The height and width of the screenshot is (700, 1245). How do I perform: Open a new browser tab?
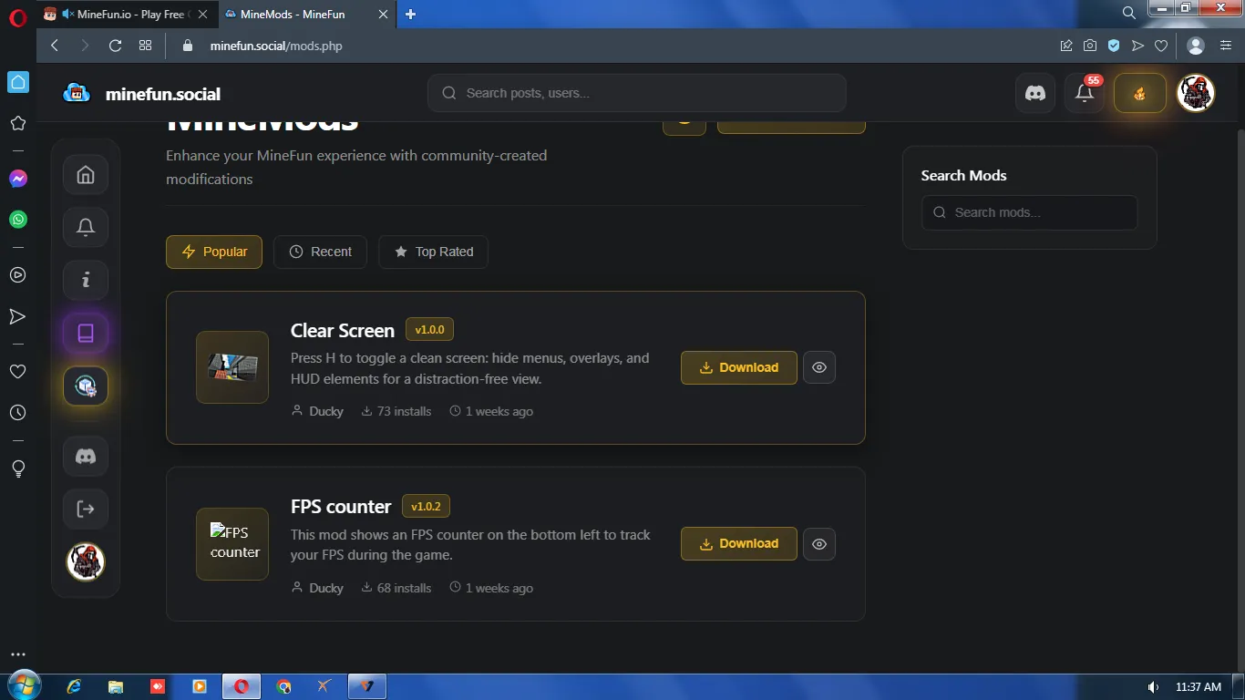click(x=410, y=14)
